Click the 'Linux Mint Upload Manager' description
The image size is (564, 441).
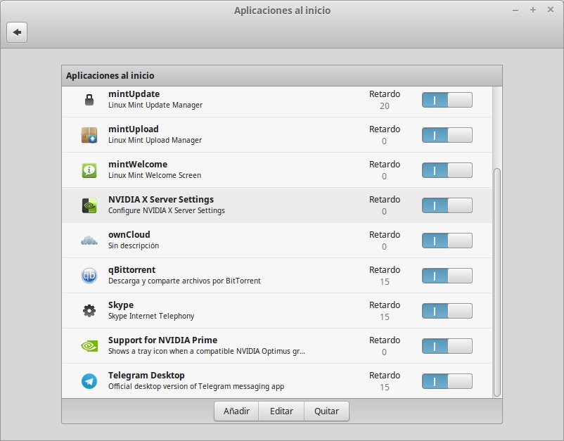[x=155, y=140]
